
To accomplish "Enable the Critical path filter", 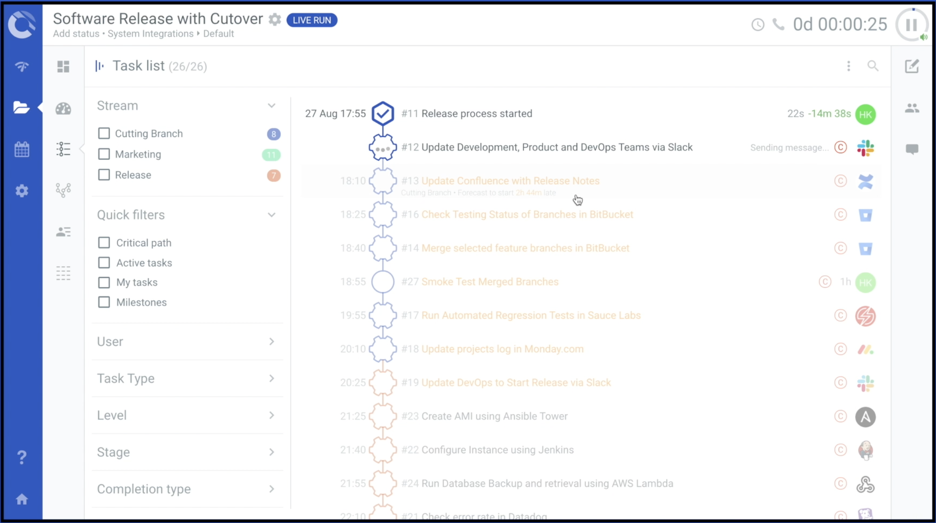I will pyautogui.click(x=104, y=243).
